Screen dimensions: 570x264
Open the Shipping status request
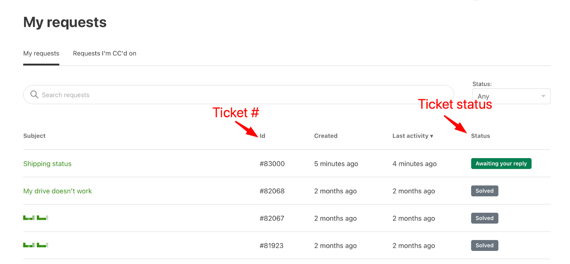(x=47, y=164)
